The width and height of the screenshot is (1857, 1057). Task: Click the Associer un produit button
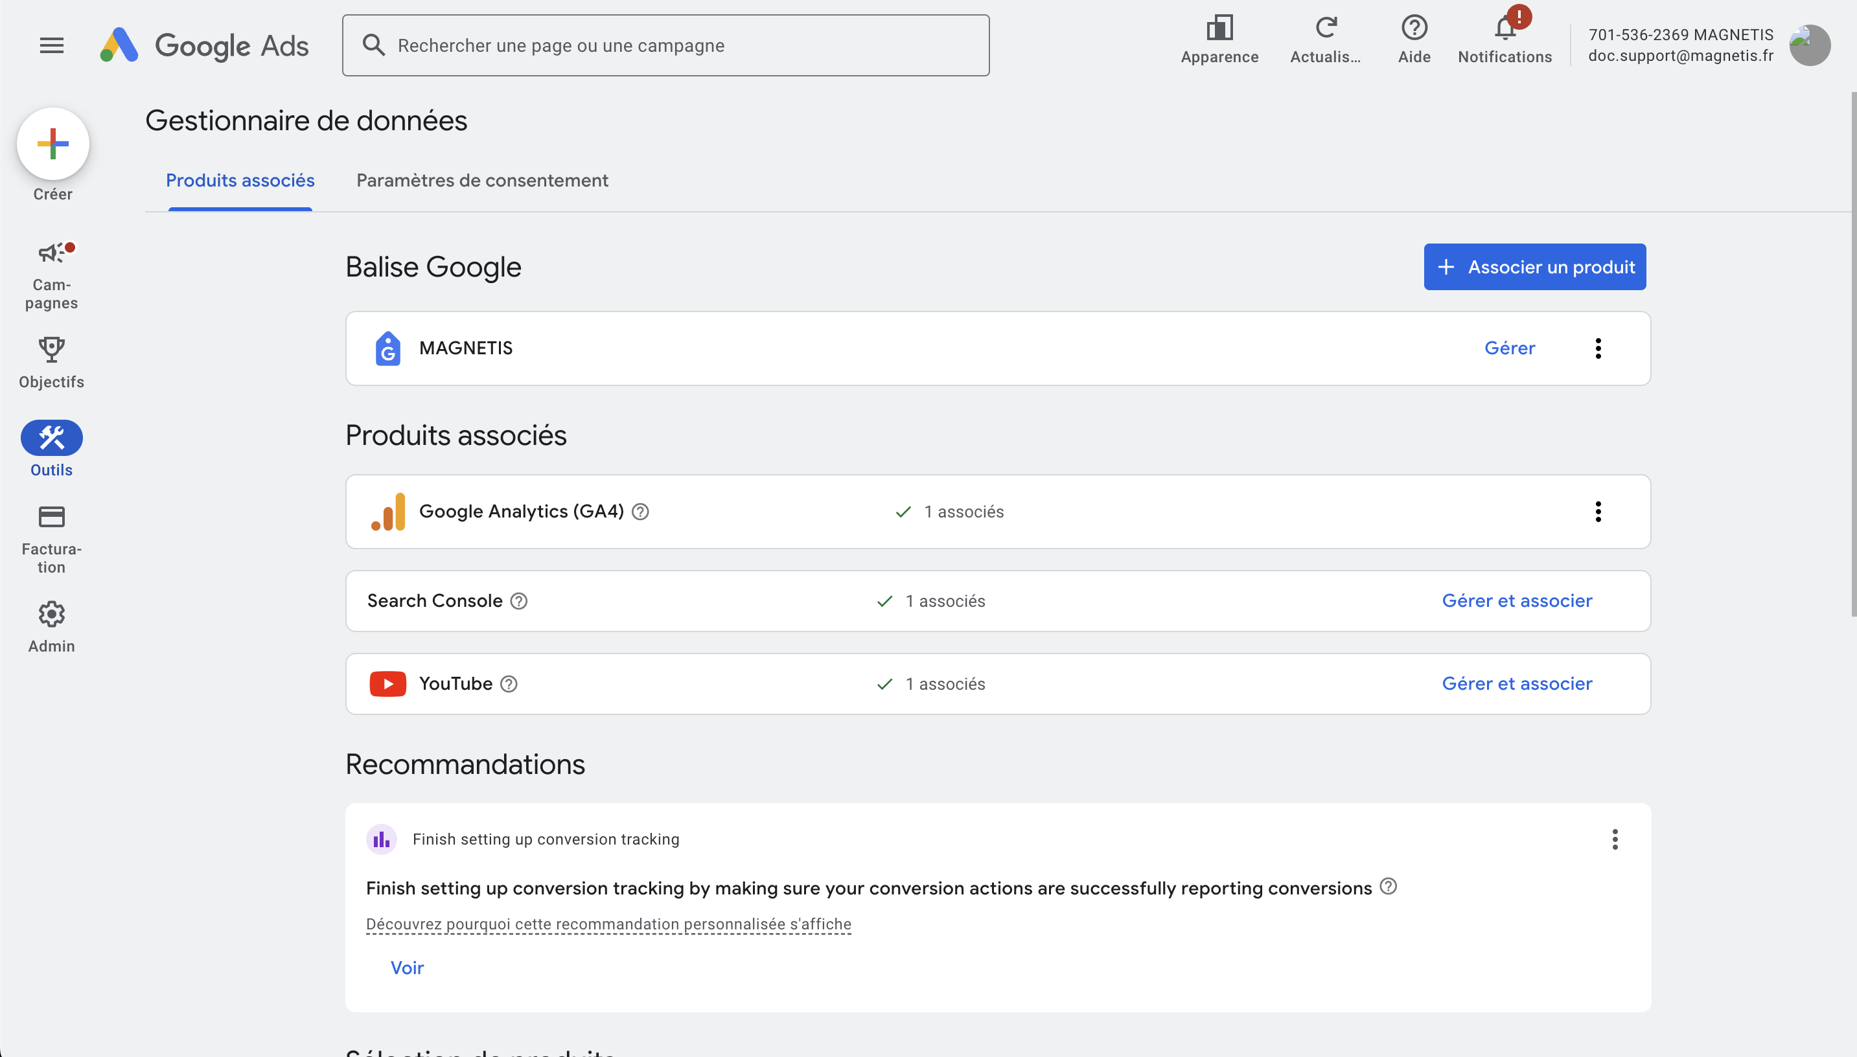(1534, 267)
